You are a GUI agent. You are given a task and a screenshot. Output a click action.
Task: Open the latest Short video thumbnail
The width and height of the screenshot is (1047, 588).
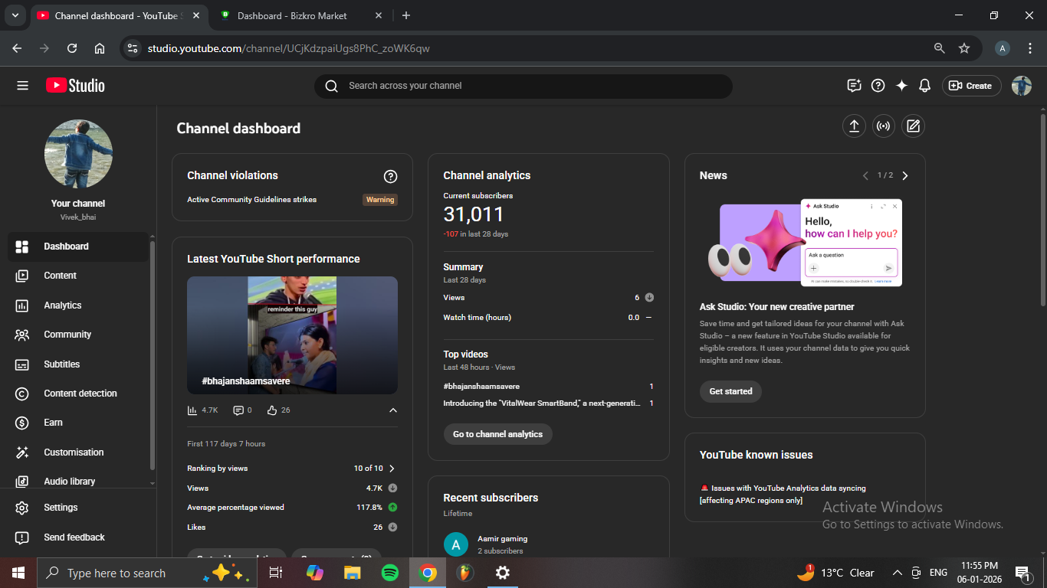(x=292, y=335)
